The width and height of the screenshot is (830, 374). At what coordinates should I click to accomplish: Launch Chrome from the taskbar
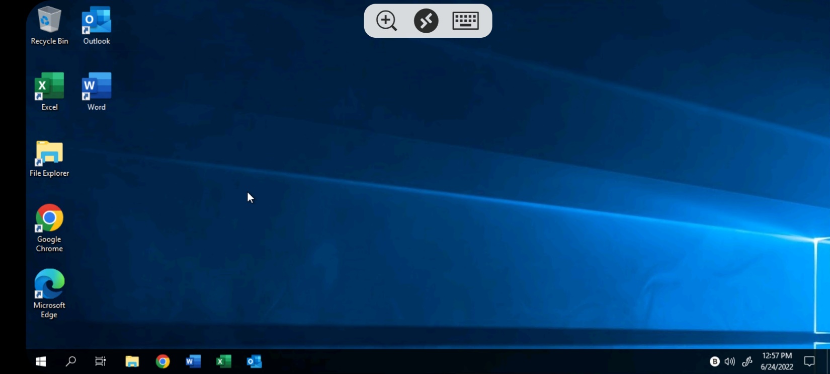click(x=162, y=361)
